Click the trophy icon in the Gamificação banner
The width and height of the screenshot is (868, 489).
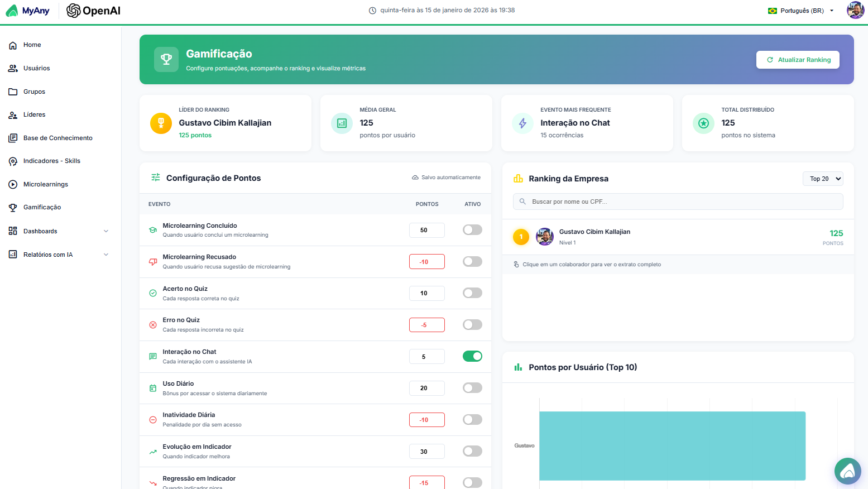click(166, 59)
